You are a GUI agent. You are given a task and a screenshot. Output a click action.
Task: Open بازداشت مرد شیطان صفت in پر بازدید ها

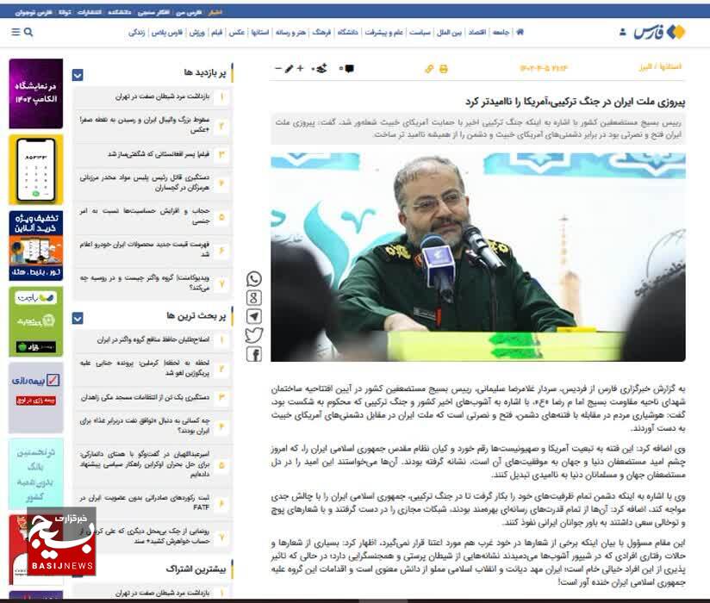[162, 96]
